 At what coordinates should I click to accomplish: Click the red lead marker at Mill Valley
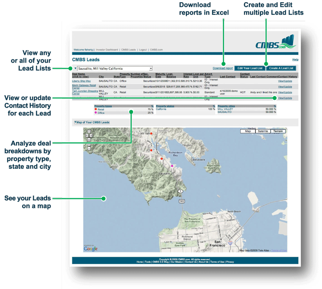[151, 133]
